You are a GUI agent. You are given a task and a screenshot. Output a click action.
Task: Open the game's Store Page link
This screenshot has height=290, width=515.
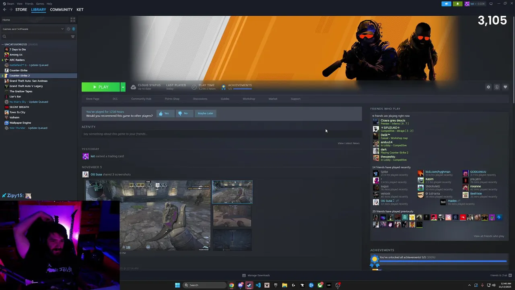point(93,99)
